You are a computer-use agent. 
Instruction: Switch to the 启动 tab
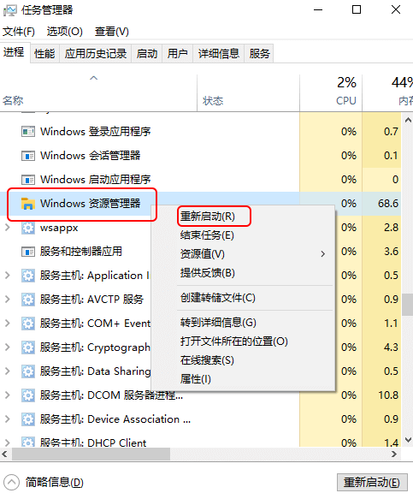pyautogui.click(x=147, y=53)
